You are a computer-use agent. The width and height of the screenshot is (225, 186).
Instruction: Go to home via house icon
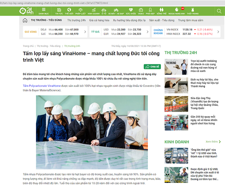(x=25, y=20)
